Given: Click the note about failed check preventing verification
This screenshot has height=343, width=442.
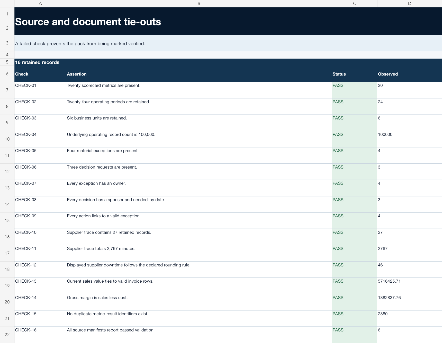Looking at the screenshot, I should pyautogui.click(x=80, y=43).
